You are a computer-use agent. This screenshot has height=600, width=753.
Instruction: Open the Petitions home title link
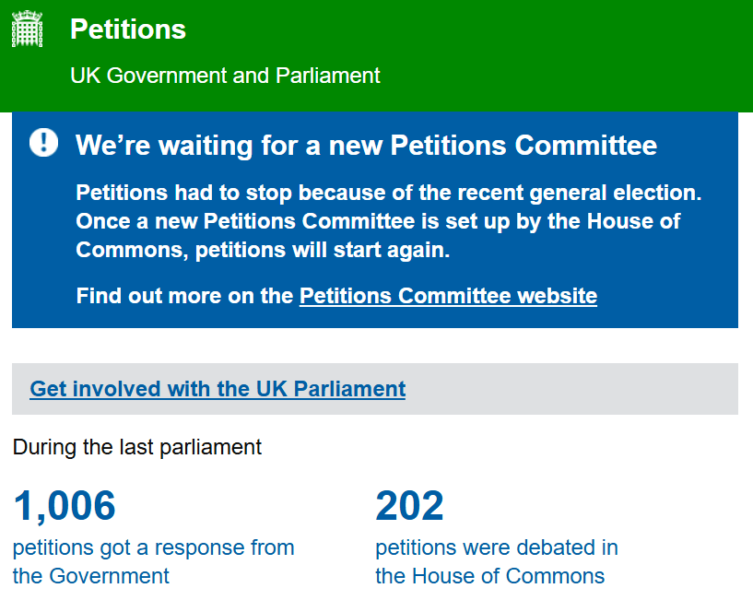click(x=128, y=29)
